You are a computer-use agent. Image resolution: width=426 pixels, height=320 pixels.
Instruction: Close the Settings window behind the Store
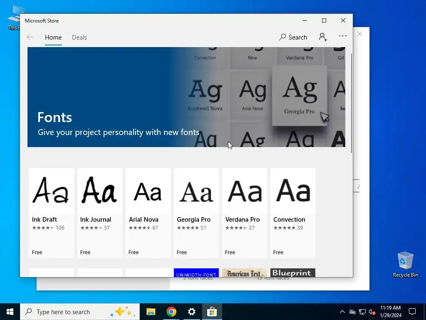[x=360, y=34]
